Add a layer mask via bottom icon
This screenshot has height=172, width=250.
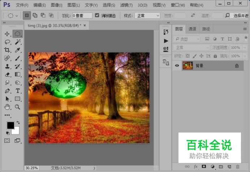(x=204, y=167)
